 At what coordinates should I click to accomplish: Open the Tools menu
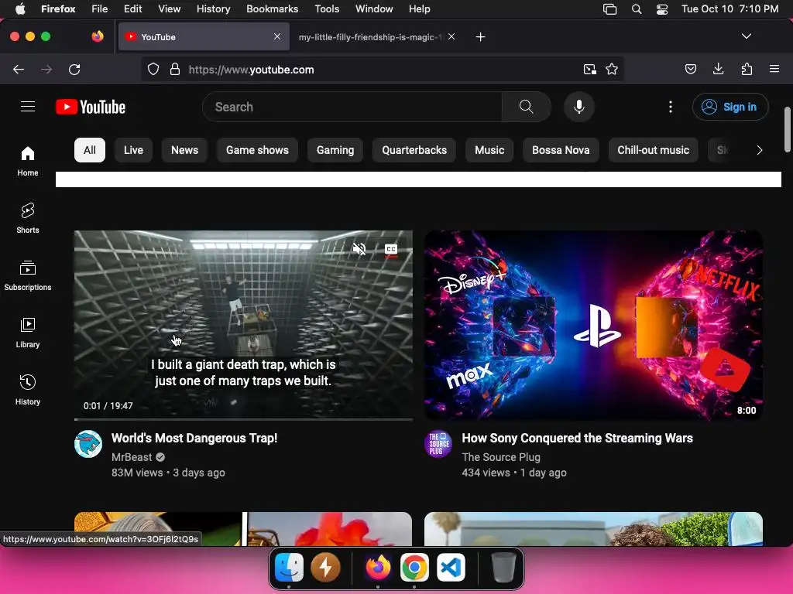(327, 9)
